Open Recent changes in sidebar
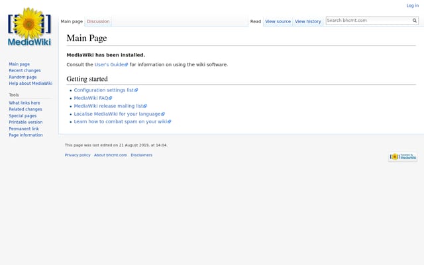This screenshot has width=424, height=265. [25, 70]
